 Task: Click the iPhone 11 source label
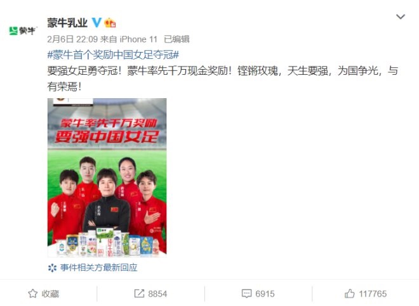138,39
